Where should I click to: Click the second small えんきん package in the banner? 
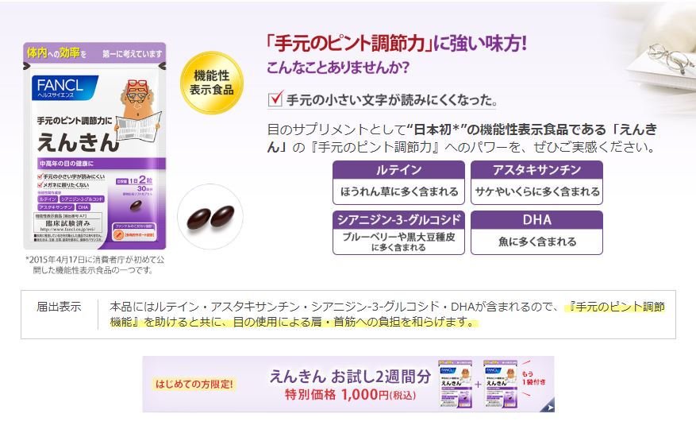501,384
